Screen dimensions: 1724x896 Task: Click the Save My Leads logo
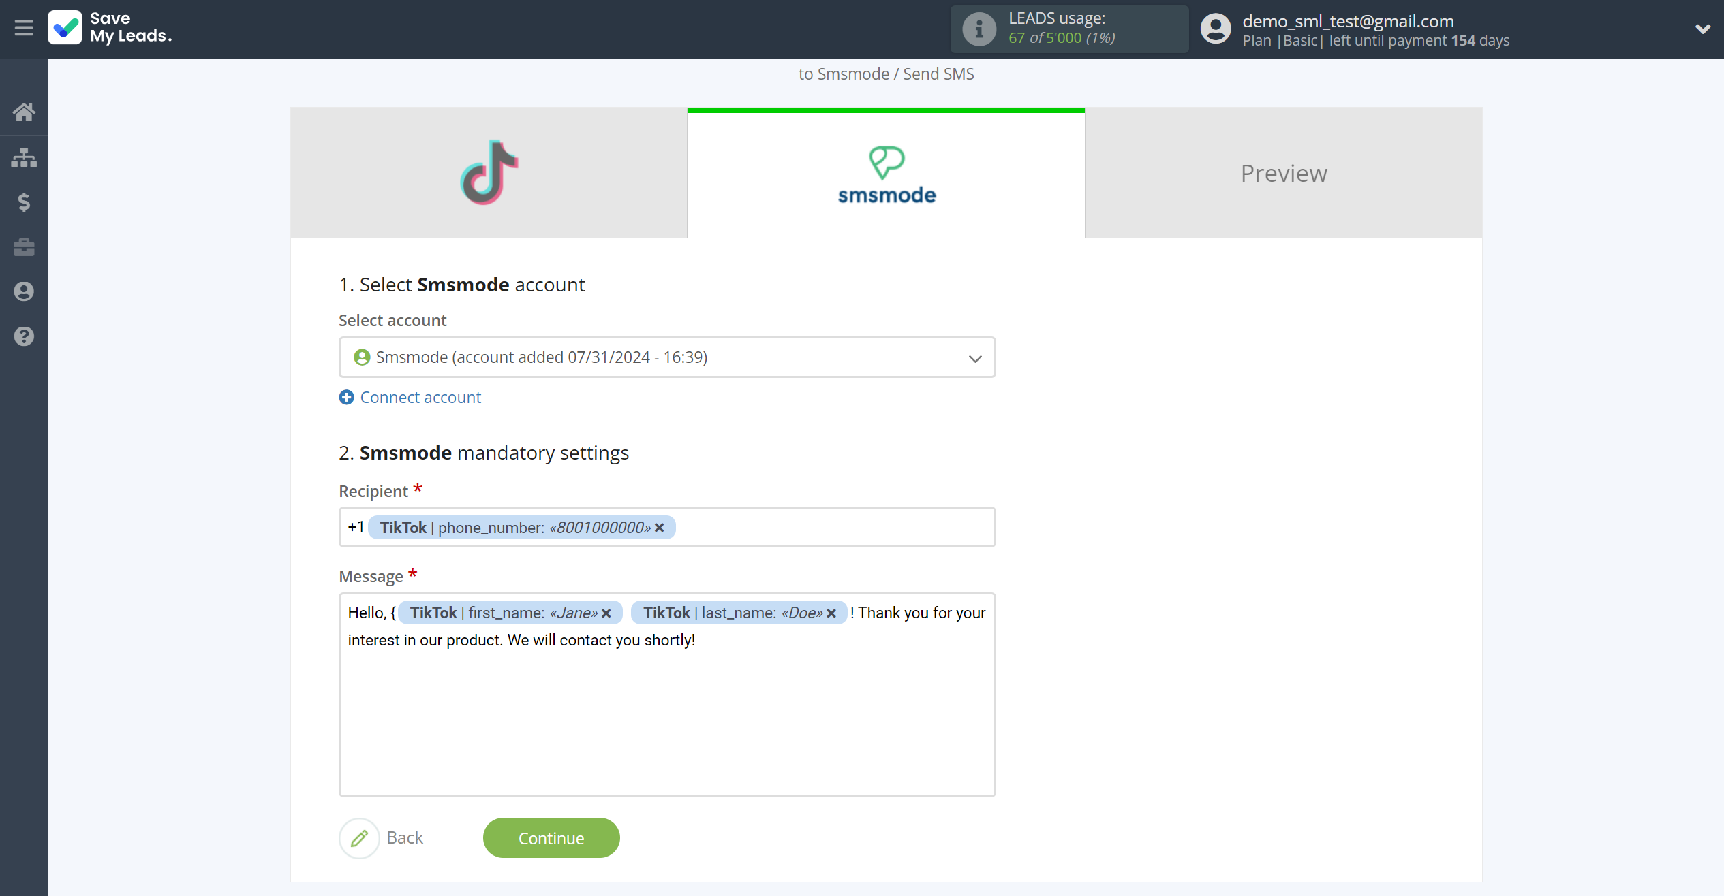[x=110, y=28]
